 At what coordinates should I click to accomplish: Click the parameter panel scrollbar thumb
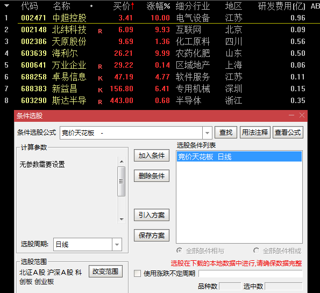(122, 181)
